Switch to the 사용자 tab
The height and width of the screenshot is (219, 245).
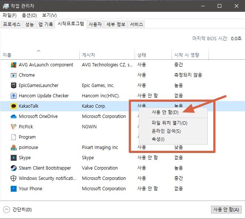(x=95, y=24)
